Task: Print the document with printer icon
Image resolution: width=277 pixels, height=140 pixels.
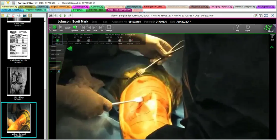Action: (x=51, y=16)
